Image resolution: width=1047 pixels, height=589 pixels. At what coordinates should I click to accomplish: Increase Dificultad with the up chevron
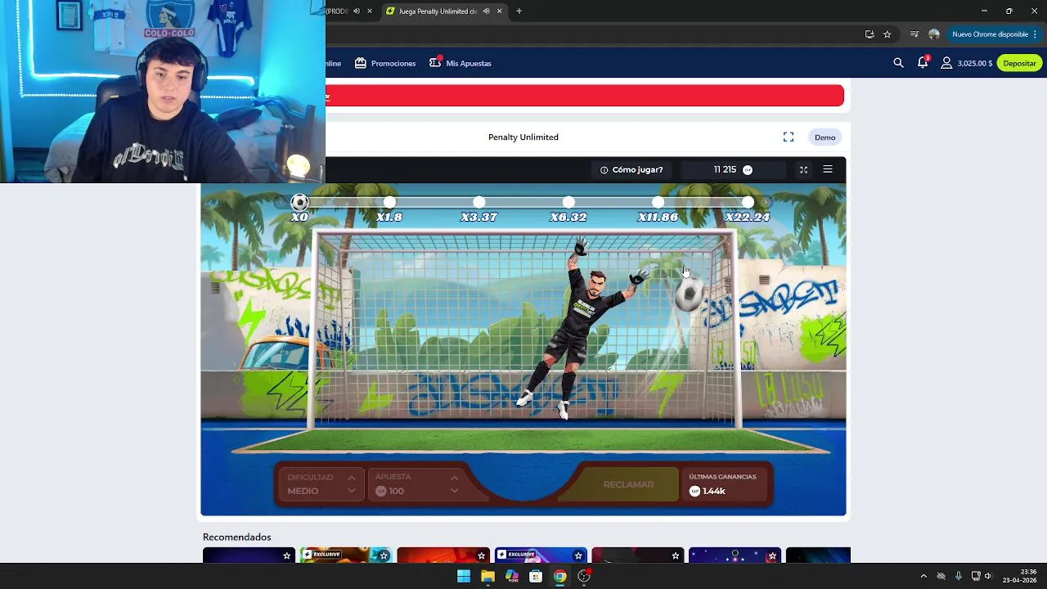click(352, 478)
